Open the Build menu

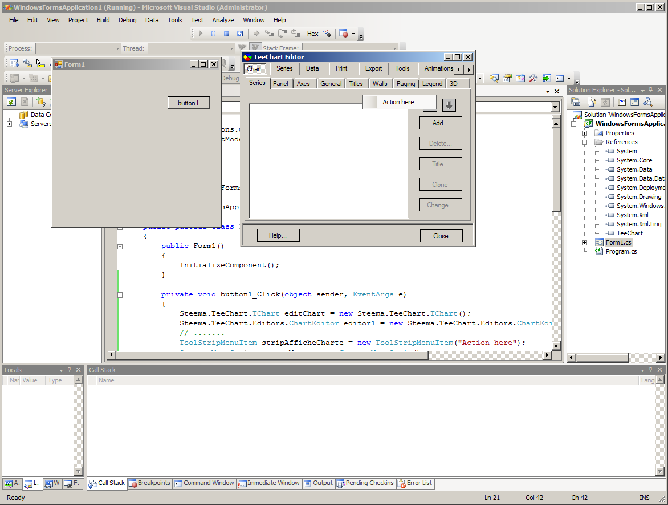103,20
